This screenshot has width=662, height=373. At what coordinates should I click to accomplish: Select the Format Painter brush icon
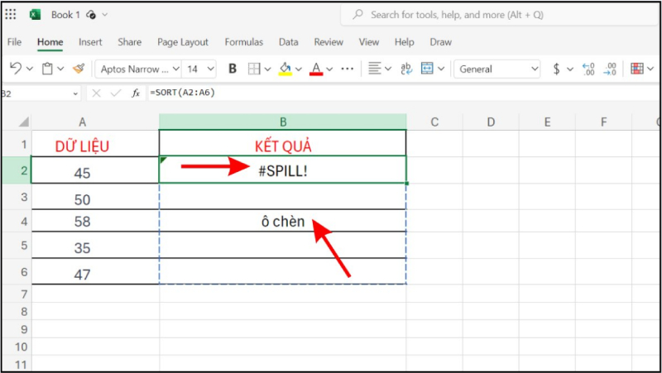pos(79,69)
